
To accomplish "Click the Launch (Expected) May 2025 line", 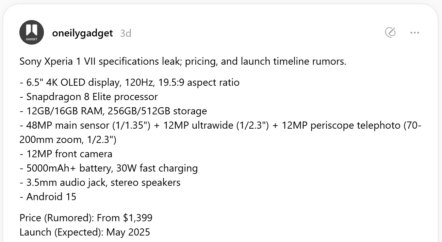I will click(85, 232).
